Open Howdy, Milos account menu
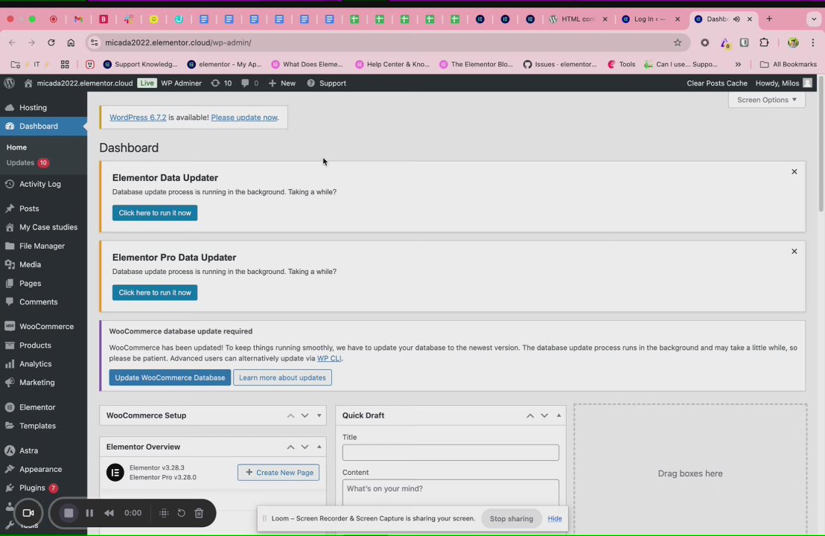 (783, 83)
